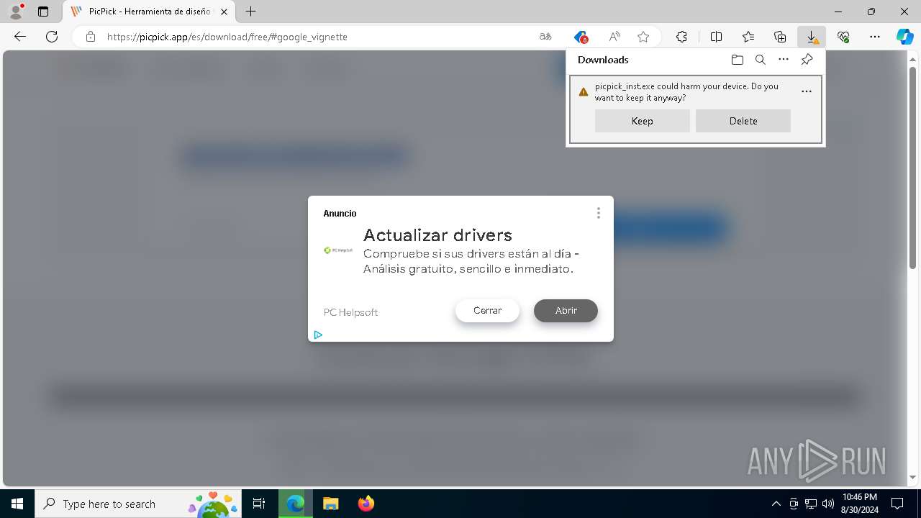Open the translate page icon
921x518 pixels.
pyautogui.click(x=545, y=37)
